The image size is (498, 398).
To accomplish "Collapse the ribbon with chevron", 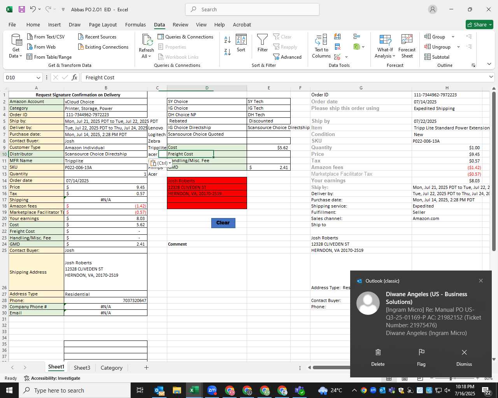I will coord(489,64).
